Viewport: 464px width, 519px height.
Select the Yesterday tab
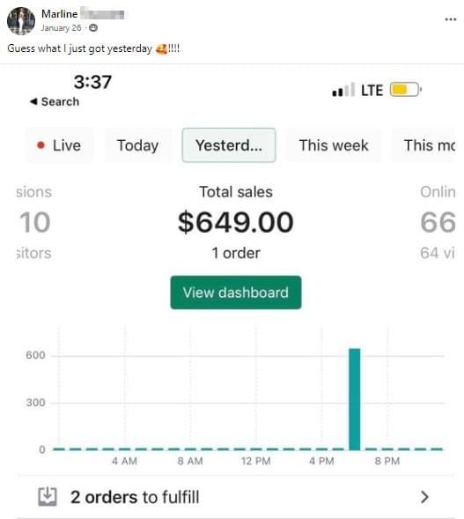(229, 145)
